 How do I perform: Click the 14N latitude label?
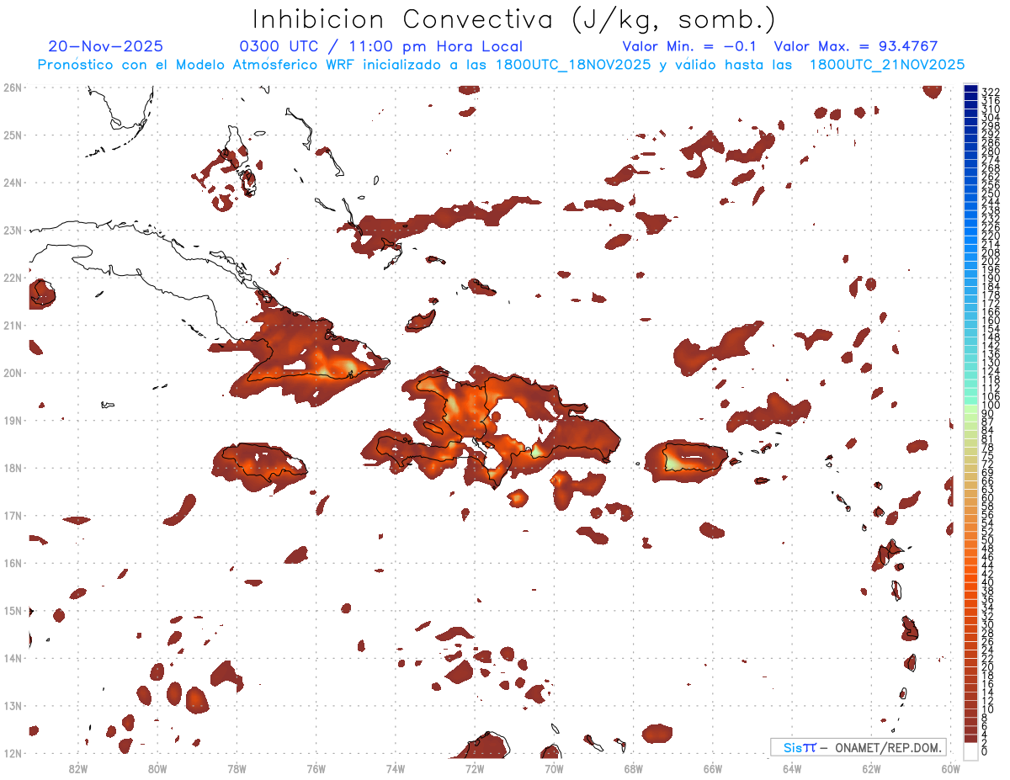tap(13, 658)
